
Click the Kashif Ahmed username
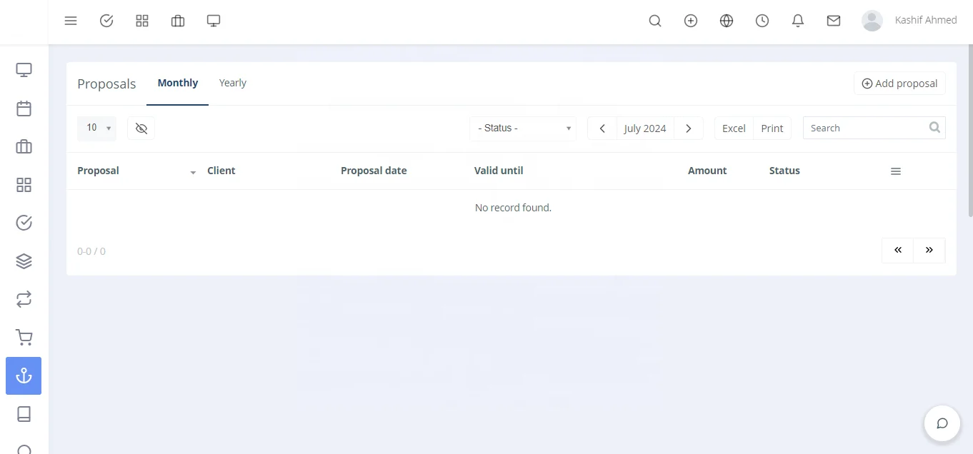pyautogui.click(x=926, y=20)
